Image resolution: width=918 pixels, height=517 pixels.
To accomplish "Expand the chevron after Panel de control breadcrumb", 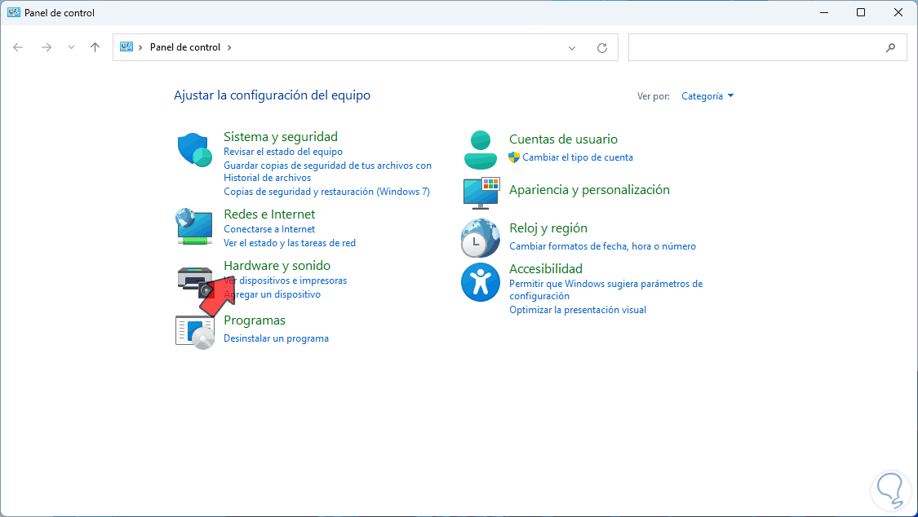I will [x=229, y=47].
